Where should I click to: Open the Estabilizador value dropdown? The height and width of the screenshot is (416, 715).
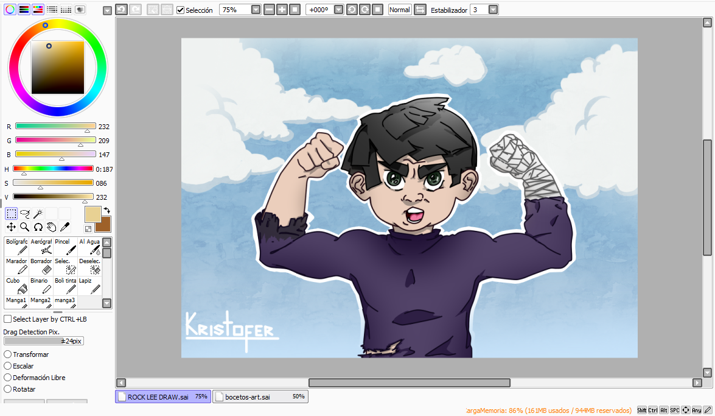pos(493,10)
